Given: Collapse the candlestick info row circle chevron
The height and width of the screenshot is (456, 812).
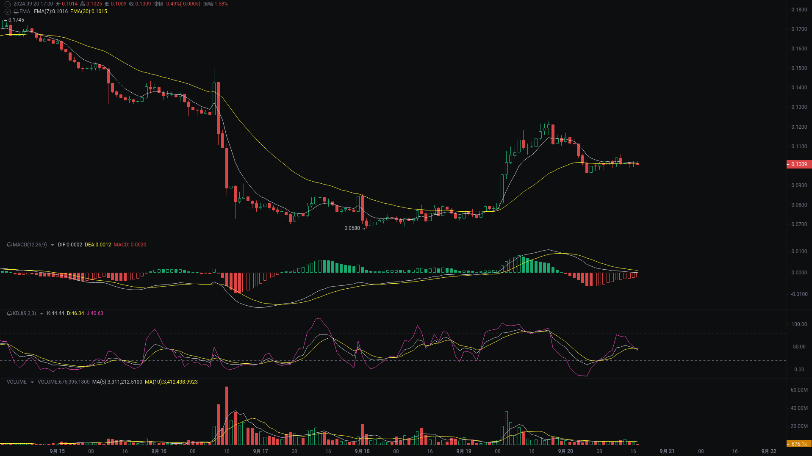Looking at the screenshot, I should [x=7, y=4].
